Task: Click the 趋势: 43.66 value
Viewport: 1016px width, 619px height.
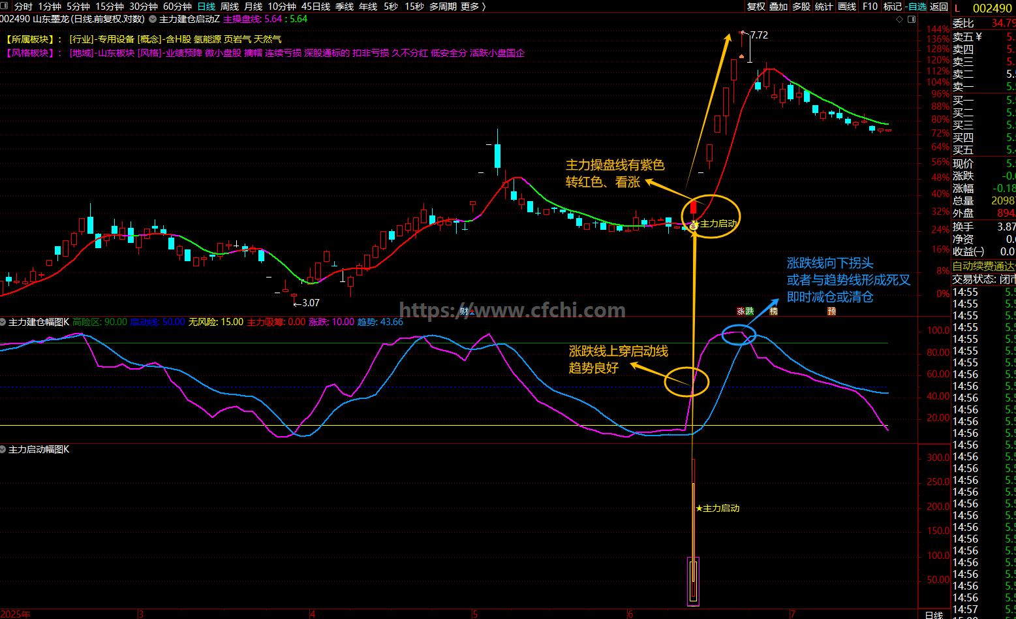Action: [x=380, y=322]
